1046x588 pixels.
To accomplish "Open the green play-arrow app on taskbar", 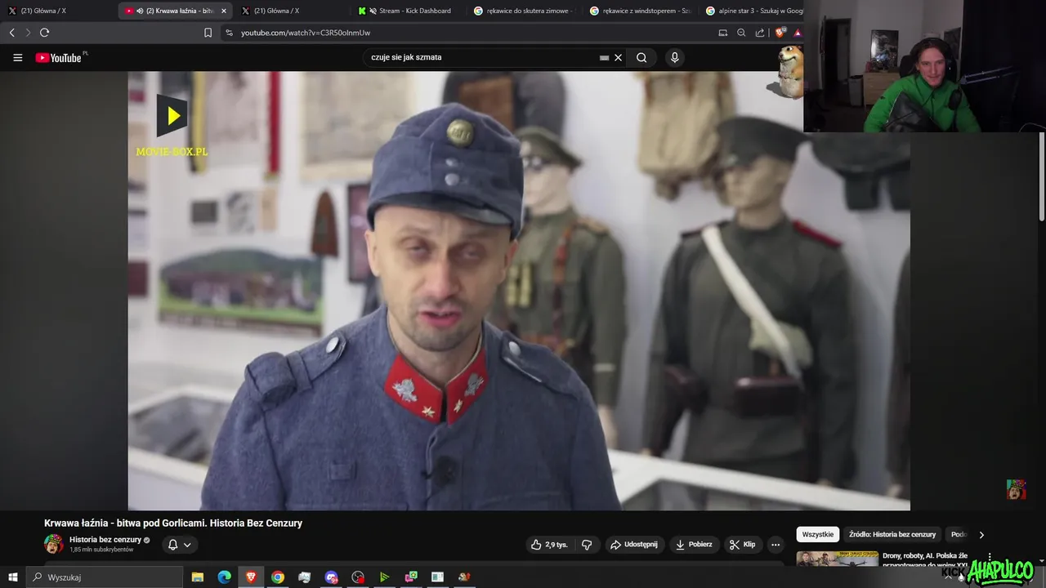I will (x=384, y=577).
